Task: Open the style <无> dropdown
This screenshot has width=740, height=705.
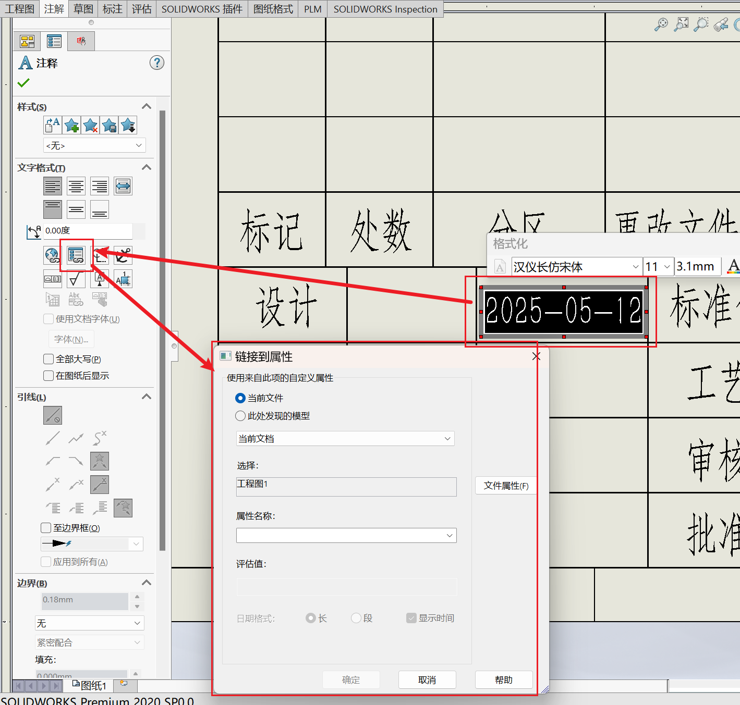Action: point(94,145)
